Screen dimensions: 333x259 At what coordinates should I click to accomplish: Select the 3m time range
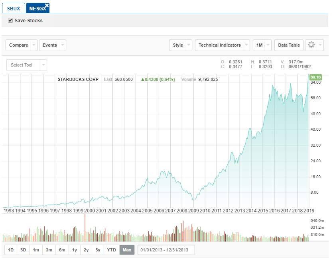pyautogui.click(x=49, y=250)
